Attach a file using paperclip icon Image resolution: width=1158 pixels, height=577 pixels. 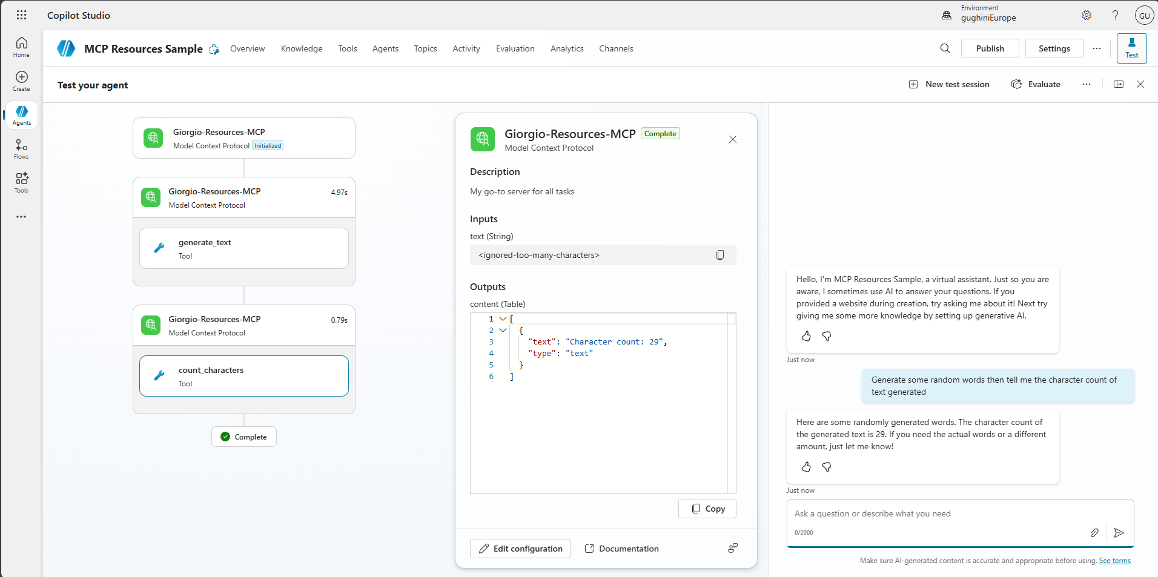tap(1094, 533)
